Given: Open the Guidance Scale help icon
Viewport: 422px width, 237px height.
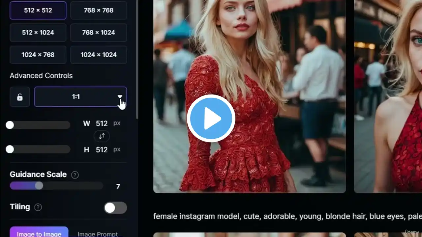Looking at the screenshot, I should (75, 175).
